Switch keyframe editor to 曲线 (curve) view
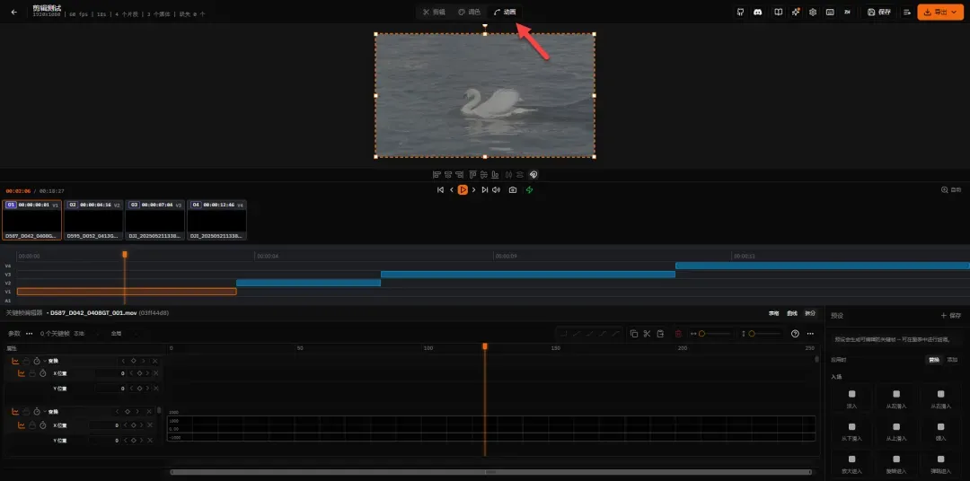Image resolution: width=970 pixels, height=481 pixels. pyautogui.click(x=792, y=313)
